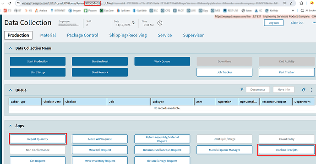Image resolution: width=316 pixels, height=164 pixels.
Task: Reload the page with the browser refresh icon
Action: tap(10, 3)
